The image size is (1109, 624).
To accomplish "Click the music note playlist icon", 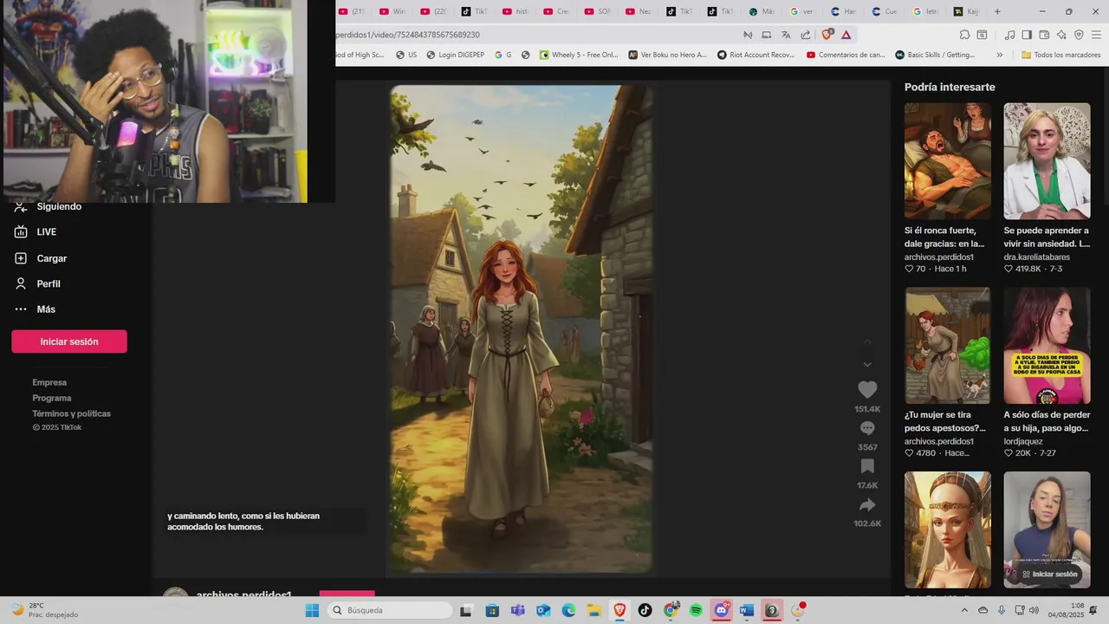I will click(x=1009, y=35).
